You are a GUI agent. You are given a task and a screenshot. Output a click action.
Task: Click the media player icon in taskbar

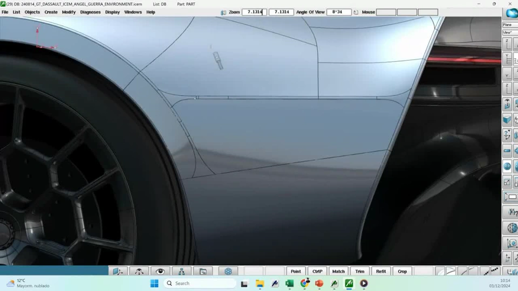pyautogui.click(x=364, y=283)
